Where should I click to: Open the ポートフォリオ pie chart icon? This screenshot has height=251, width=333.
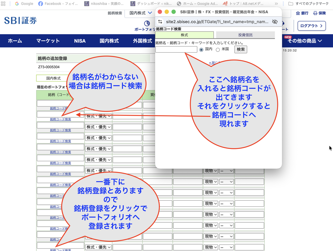click(147, 23)
